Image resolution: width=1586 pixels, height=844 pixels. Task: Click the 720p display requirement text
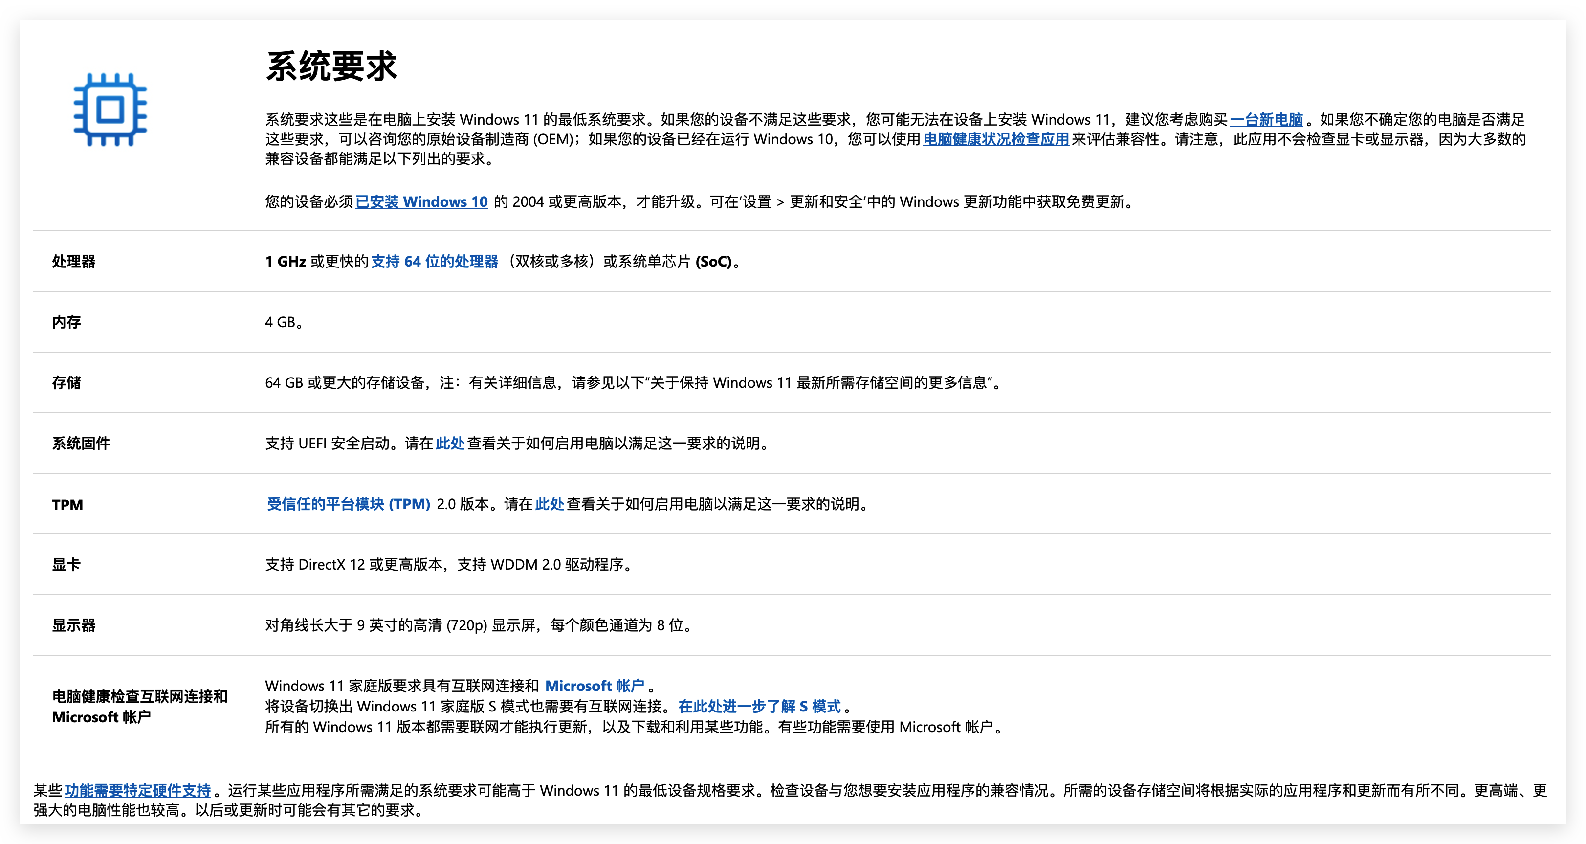coord(479,625)
